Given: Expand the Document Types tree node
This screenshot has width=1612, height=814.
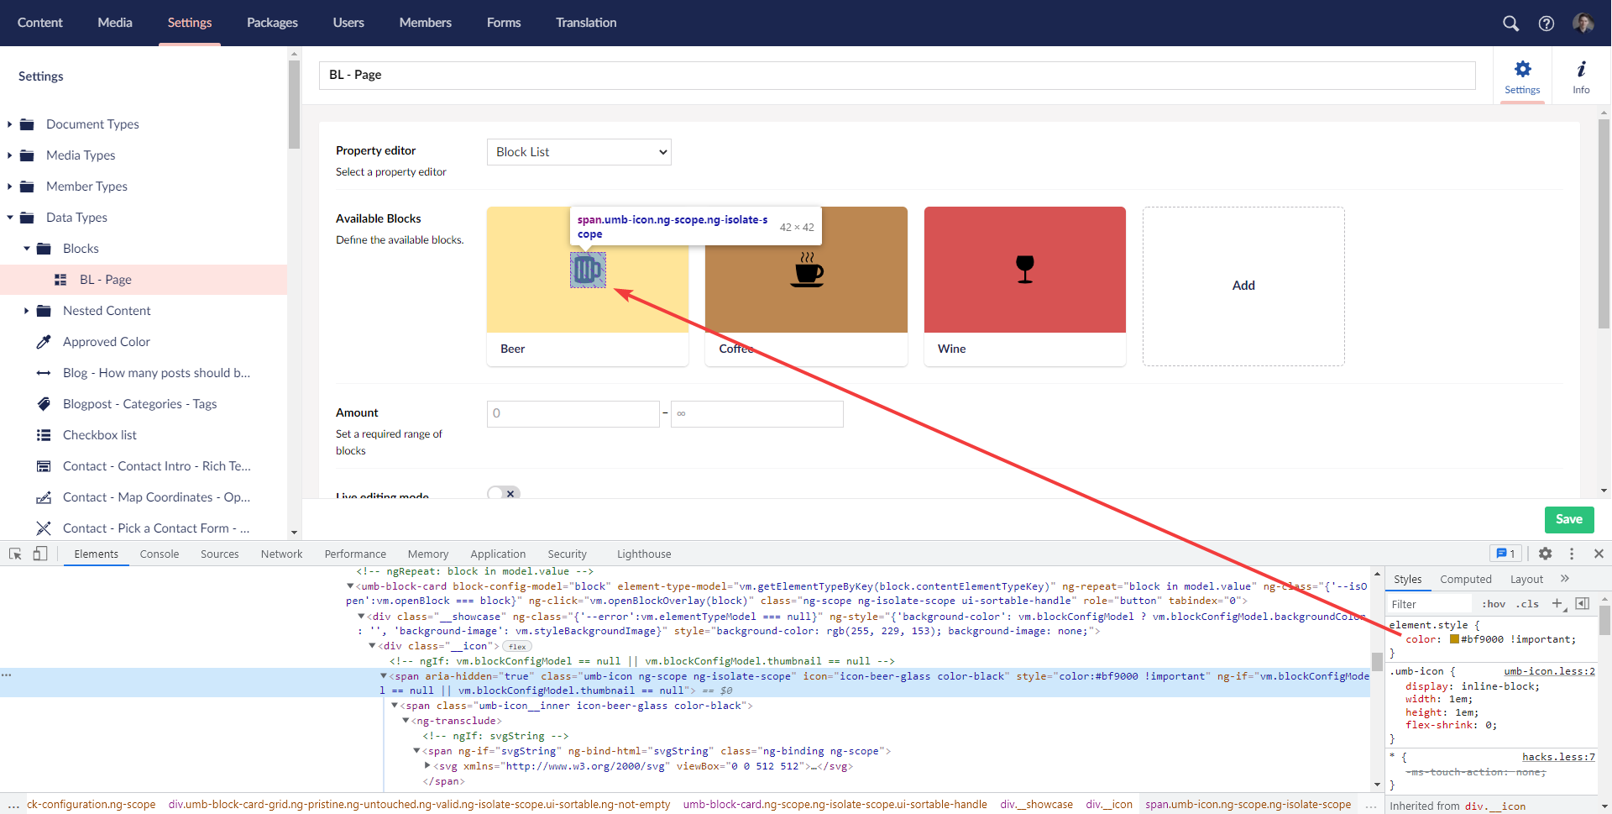Looking at the screenshot, I should pos(9,124).
